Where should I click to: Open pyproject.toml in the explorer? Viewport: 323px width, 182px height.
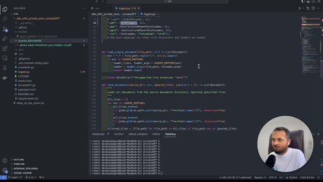[27, 89]
